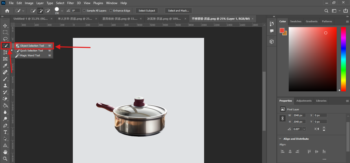Select the Spot Healing Brush tool
This screenshot has width=350, height=163.
pyautogui.click(x=5, y=72)
